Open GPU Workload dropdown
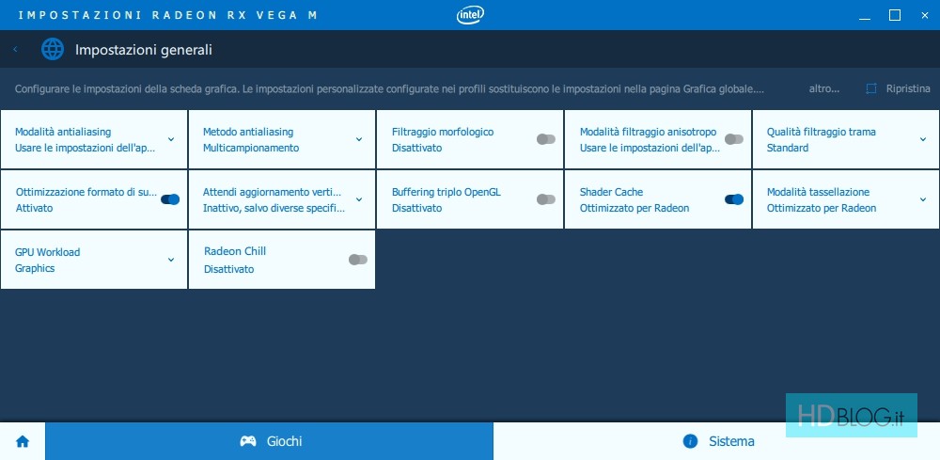The width and height of the screenshot is (940, 460). click(171, 260)
